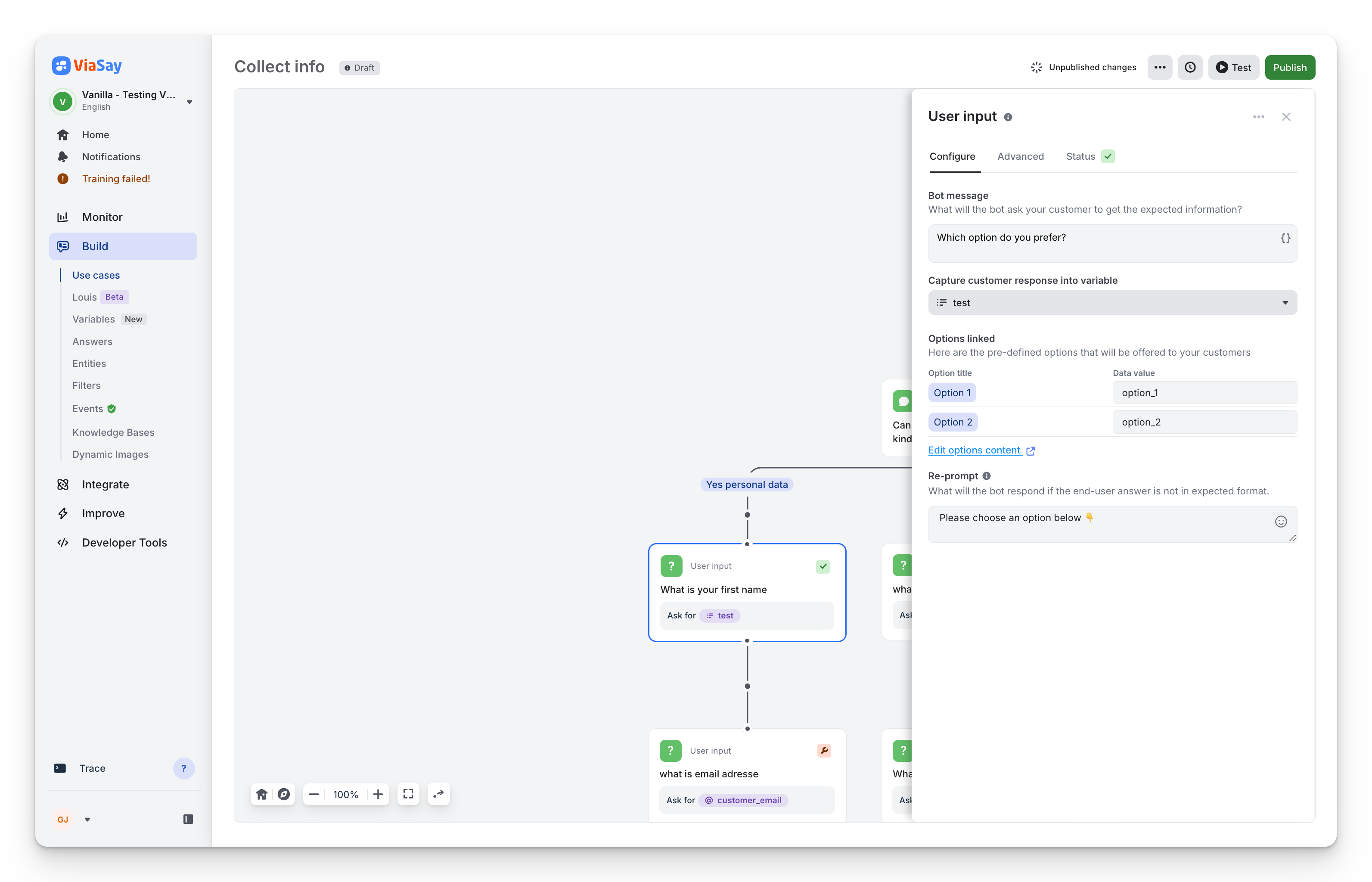Open User input panel more options

pyautogui.click(x=1258, y=117)
